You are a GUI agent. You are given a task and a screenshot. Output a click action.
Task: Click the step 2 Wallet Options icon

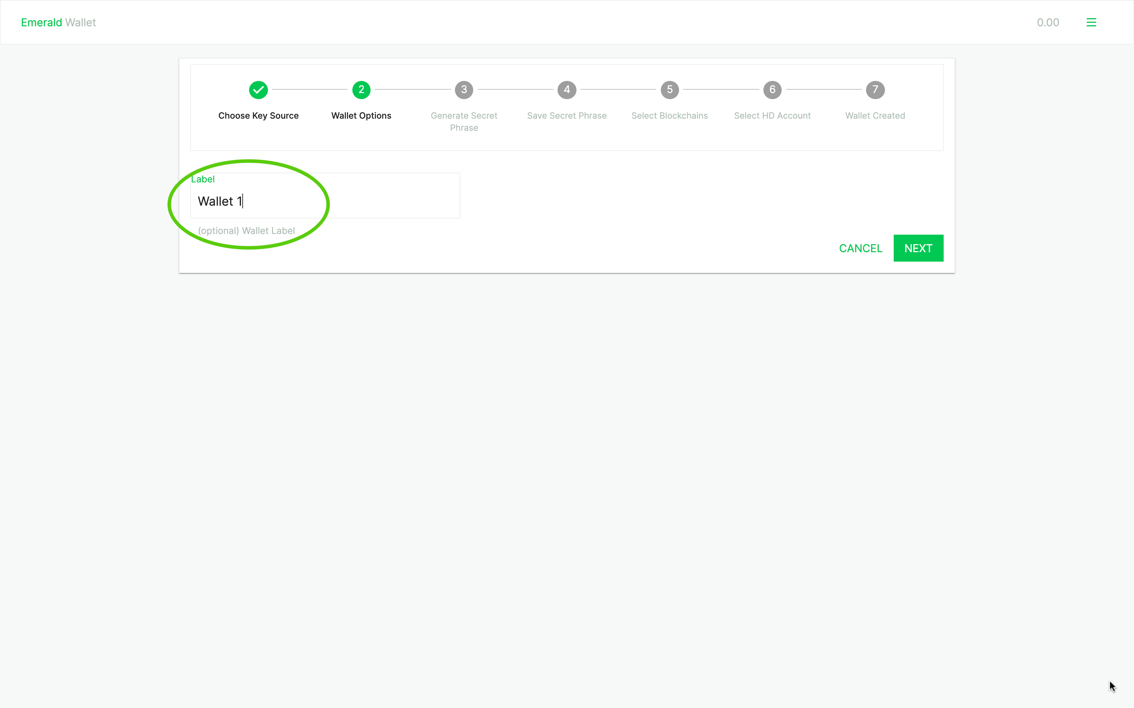tap(361, 90)
